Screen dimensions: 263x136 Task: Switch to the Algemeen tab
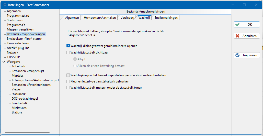[x=72, y=18]
